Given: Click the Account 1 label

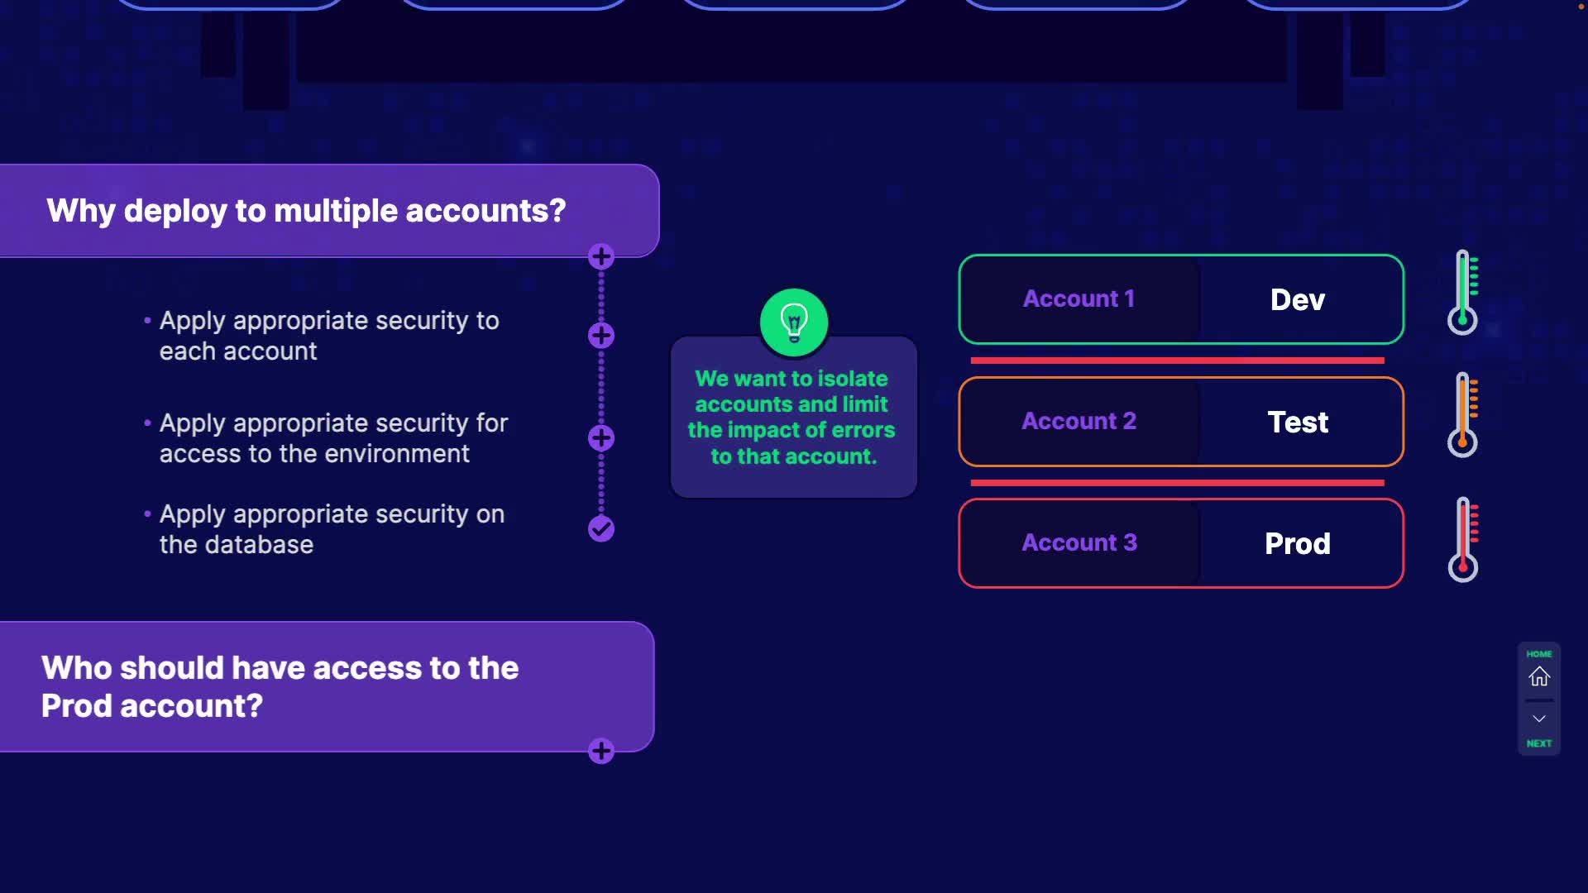Looking at the screenshot, I should 1079,298.
